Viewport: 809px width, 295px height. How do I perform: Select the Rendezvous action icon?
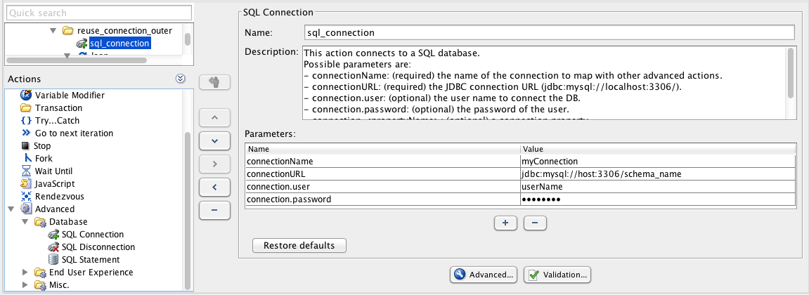[26, 196]
